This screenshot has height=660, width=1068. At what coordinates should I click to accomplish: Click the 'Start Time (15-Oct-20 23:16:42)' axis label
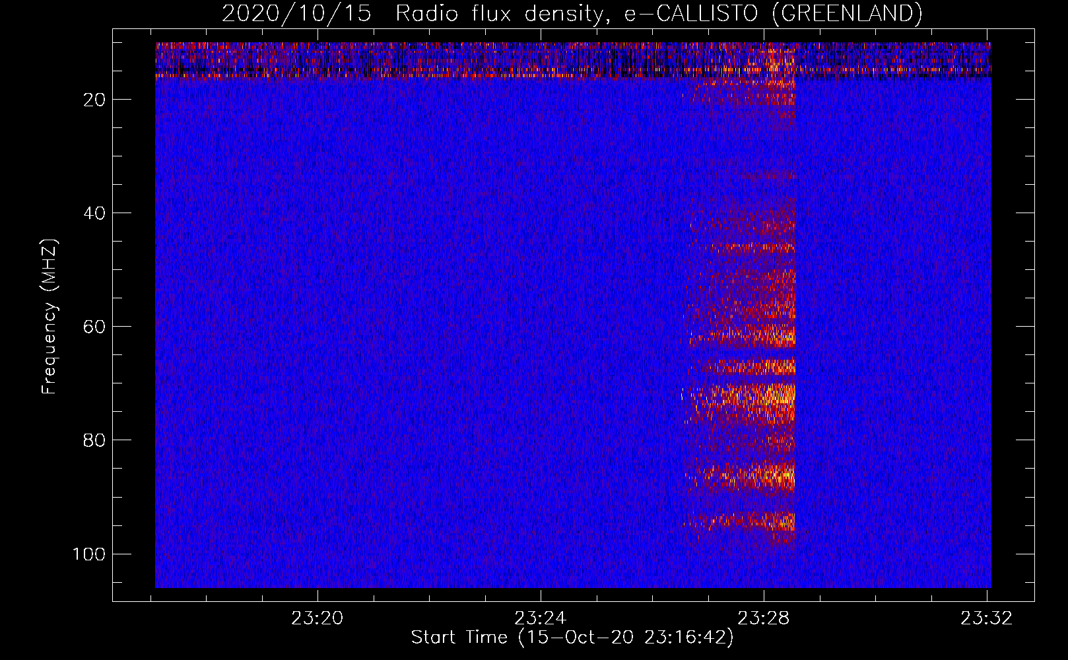click(572, 638)
